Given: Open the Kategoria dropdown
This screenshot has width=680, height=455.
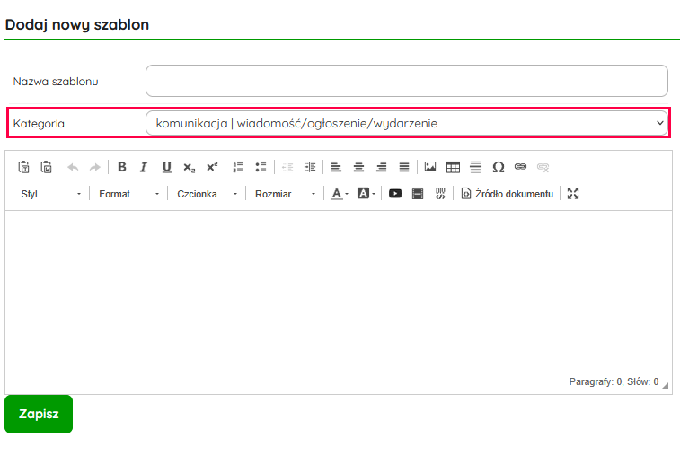Looking at the screenshot, I should point(406,123).
